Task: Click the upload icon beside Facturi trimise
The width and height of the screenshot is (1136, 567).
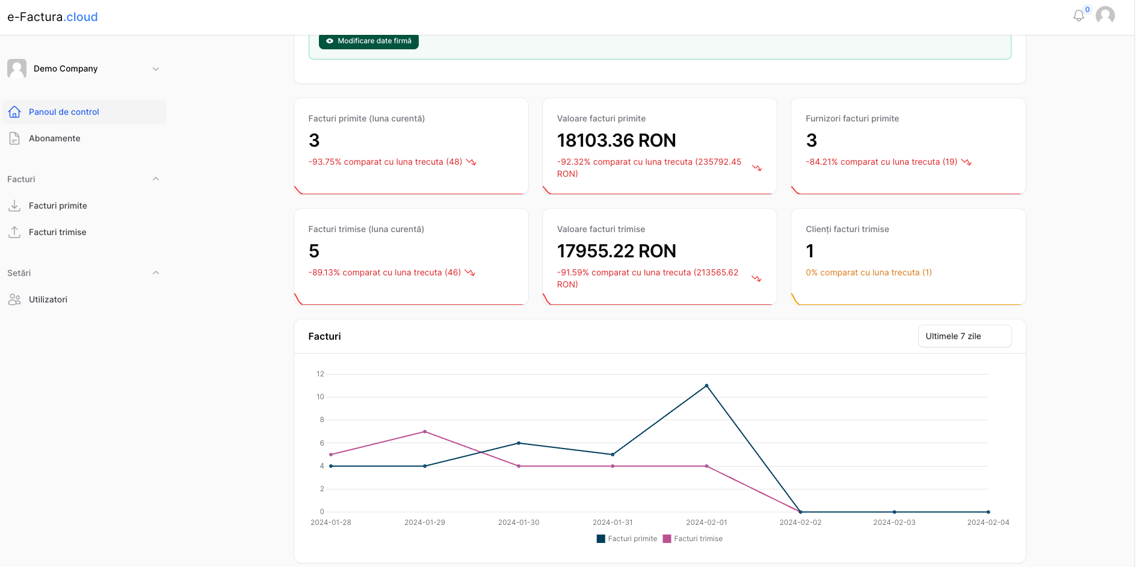Action: (x=14, y=232)
